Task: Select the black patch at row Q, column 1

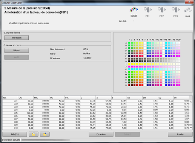Action: click(x=129, y=85)
